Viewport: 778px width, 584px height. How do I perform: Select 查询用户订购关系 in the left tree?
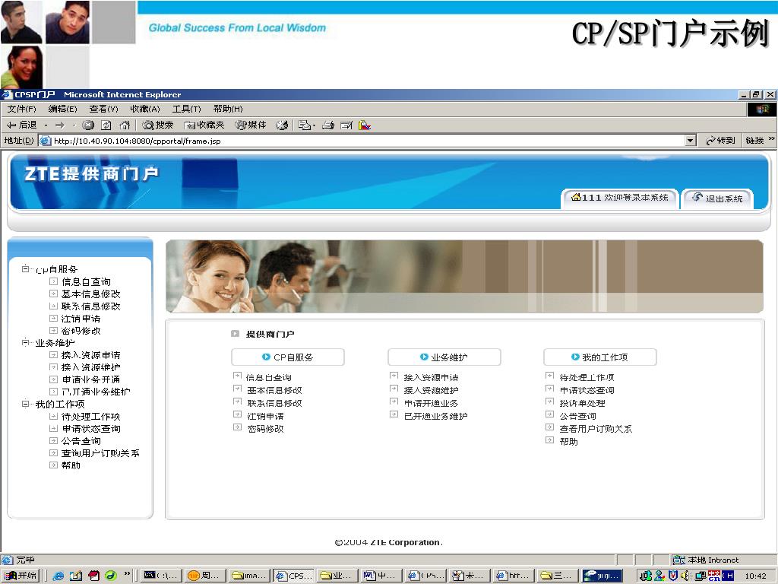point(100,453)
